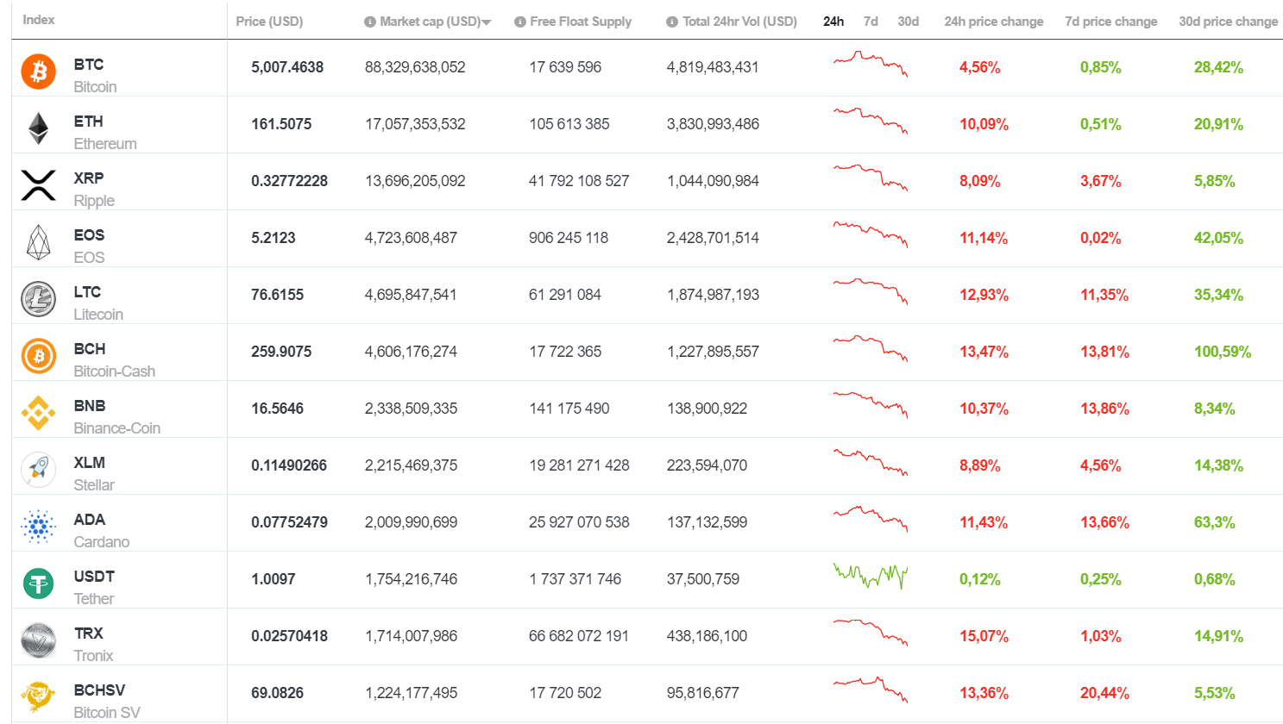Click supply value 66 682 072 191
This screenshot has height=724, width=1283.
click(579, 636)
